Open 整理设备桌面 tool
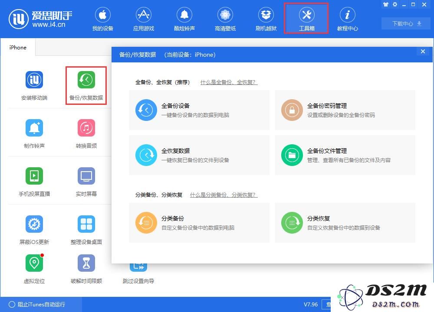 click(x=86, y=230)
